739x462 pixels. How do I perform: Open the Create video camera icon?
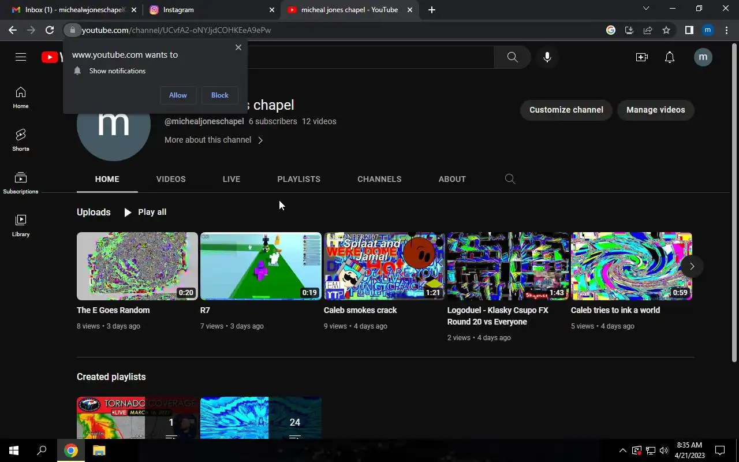click(641, 57)
